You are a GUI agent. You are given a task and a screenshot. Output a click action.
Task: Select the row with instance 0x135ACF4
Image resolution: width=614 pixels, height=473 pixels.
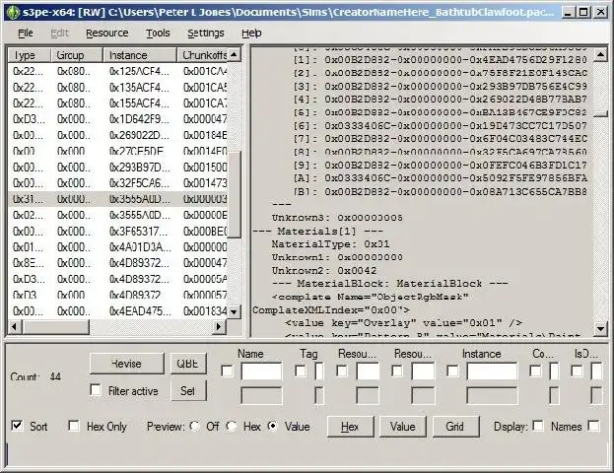pyautogui.click(x=117, y=88)
